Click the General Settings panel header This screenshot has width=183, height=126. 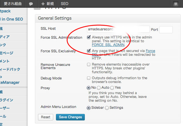(x=108, y=18)
